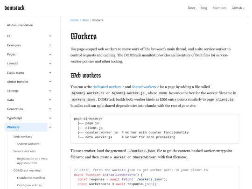
Task: Jump to Shared workers subsection in sidebar
Action: click(28, 144)
